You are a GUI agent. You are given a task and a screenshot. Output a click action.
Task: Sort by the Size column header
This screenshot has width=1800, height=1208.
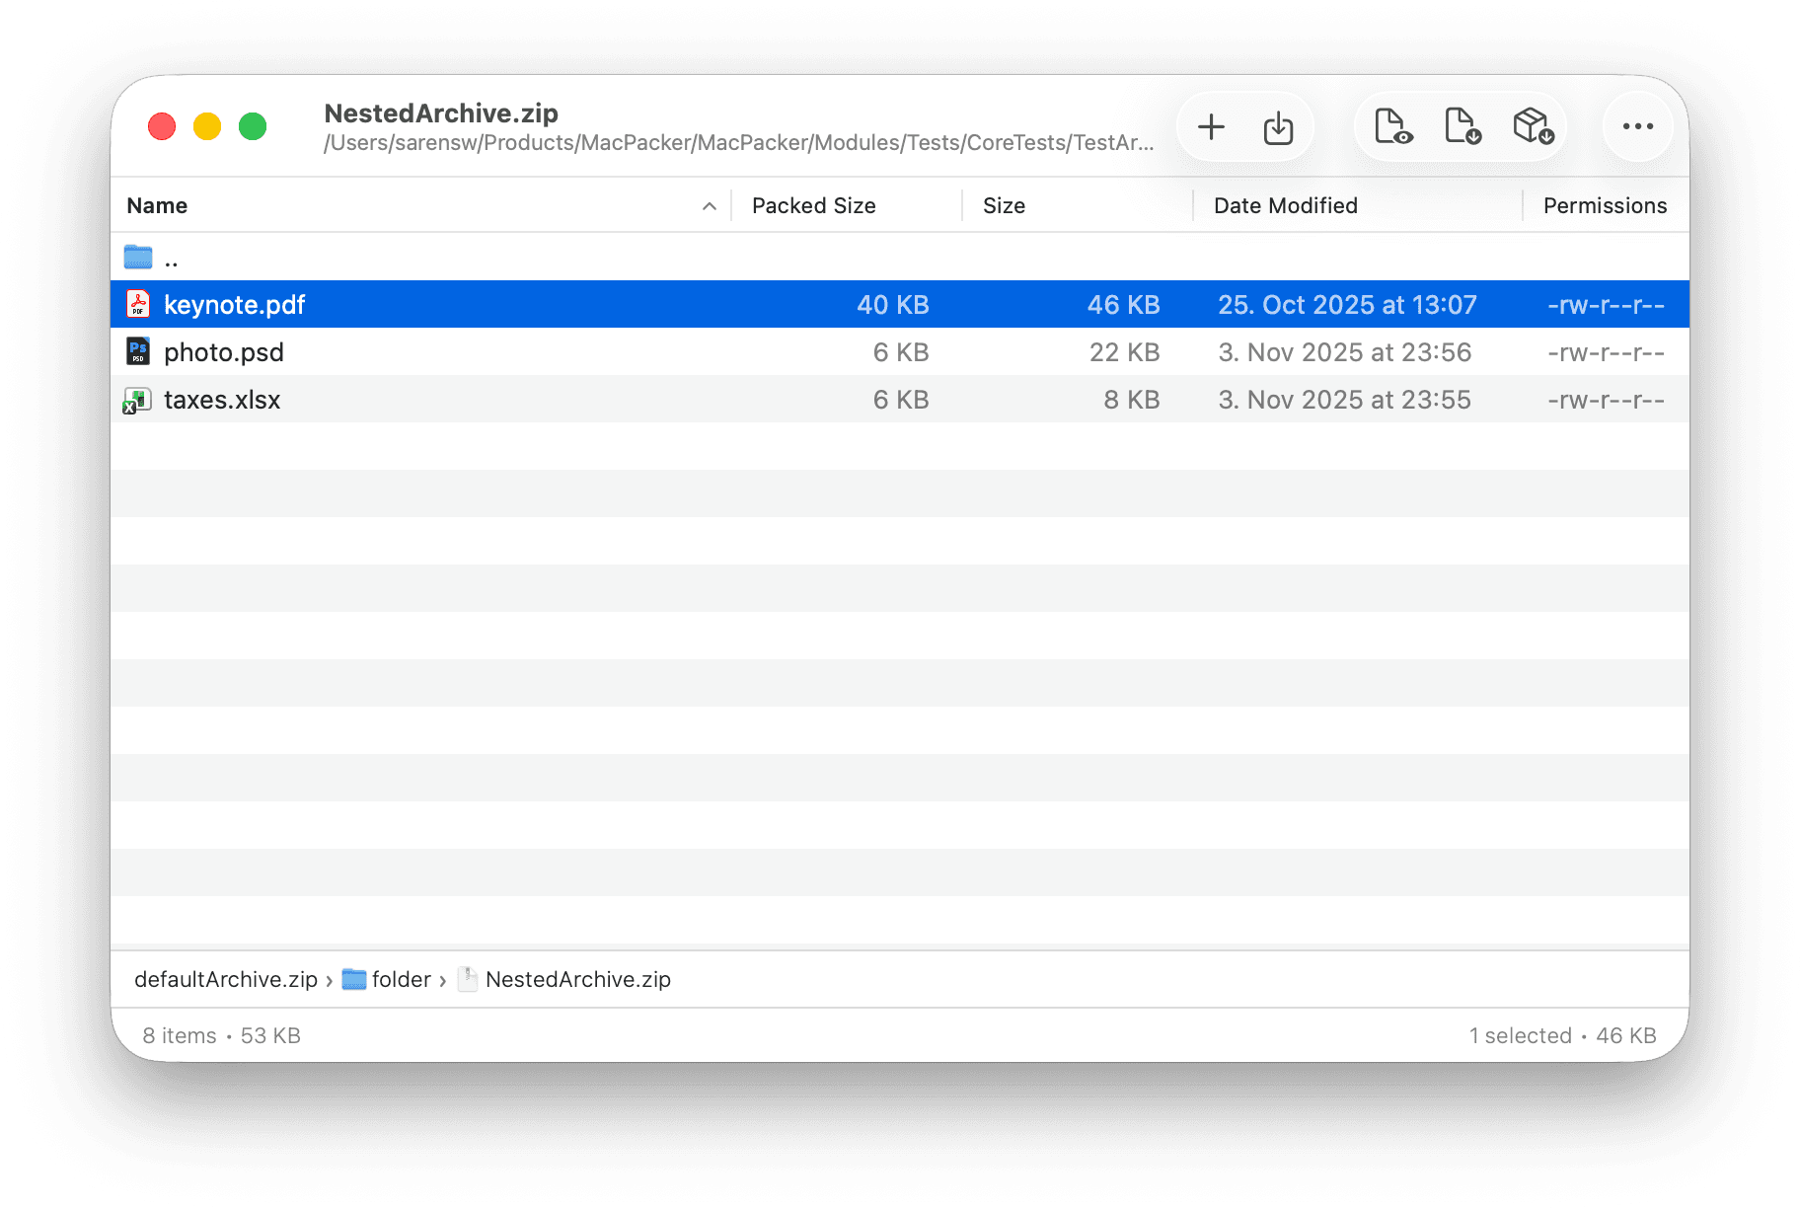point(1004,206)
